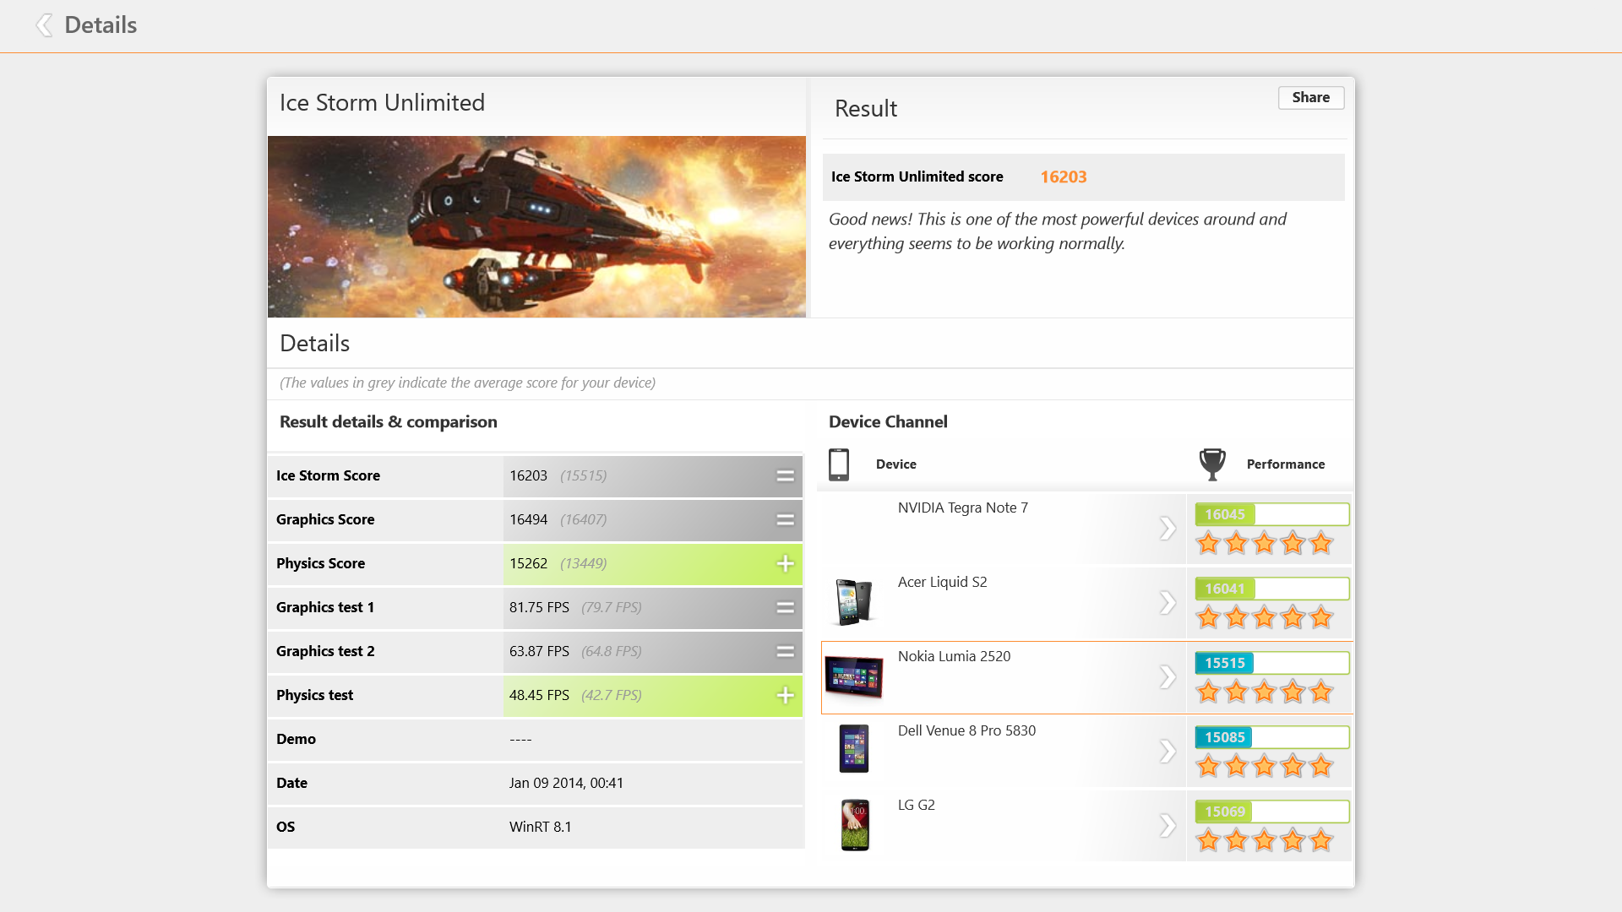
Task: Click the phone Device column icon
Action: click(839, 464)
